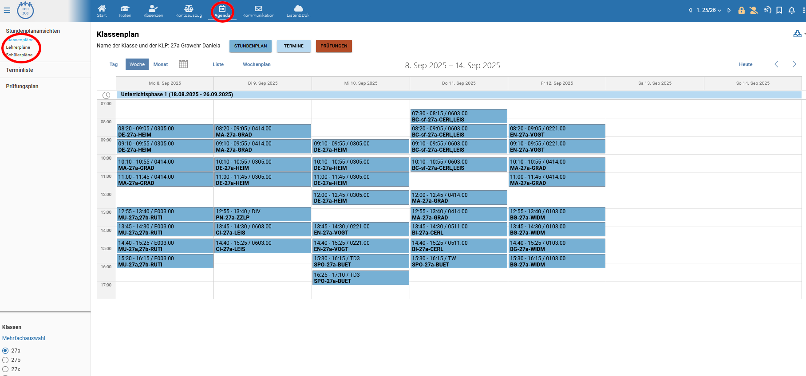Open Friday 15:30 BG-27a-WIDM lesson

click(557, 262)
